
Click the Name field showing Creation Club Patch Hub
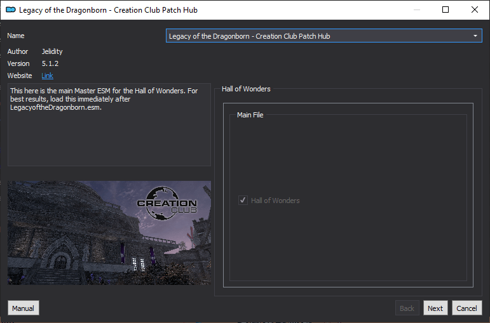tap(323, 36)
